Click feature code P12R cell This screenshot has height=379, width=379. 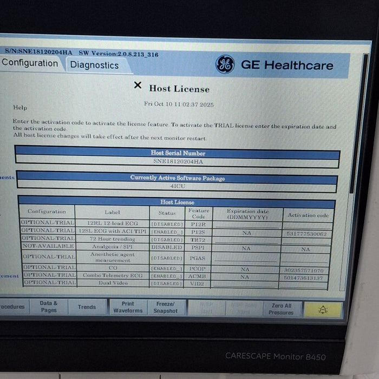(x=199, y=224)
